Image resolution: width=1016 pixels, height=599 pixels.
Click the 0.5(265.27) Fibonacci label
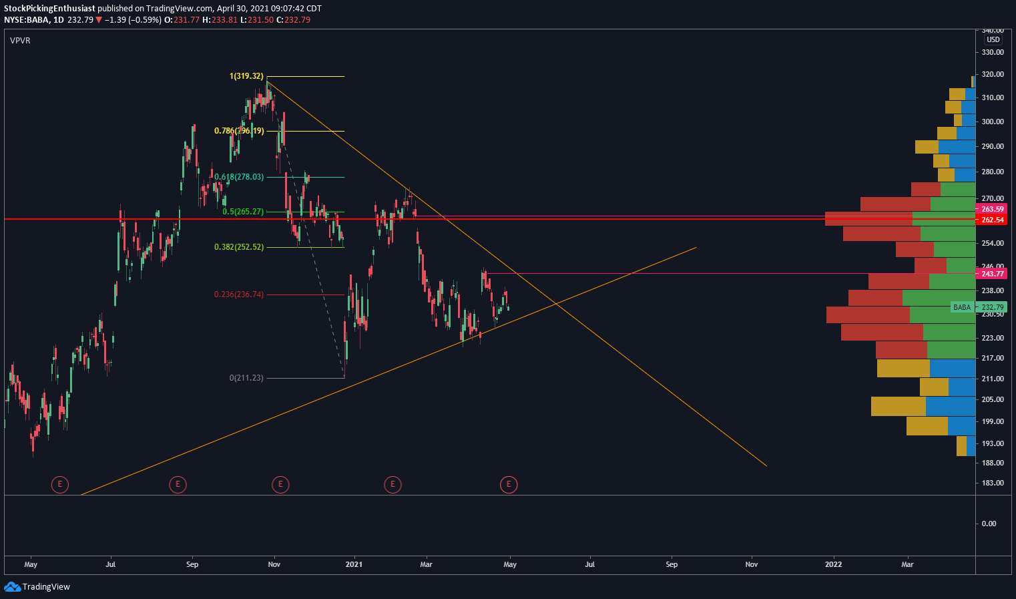click(x=244, y=212)
